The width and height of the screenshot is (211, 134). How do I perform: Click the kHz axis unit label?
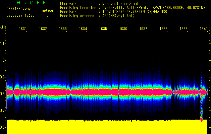pyautogui.click(x=3, y=27)
